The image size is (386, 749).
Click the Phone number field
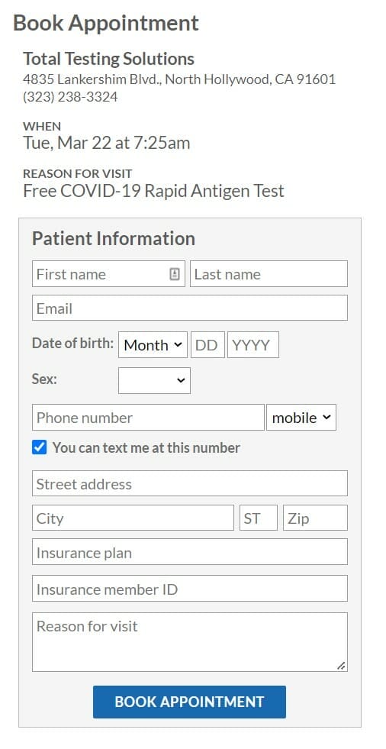click(149, 418)
